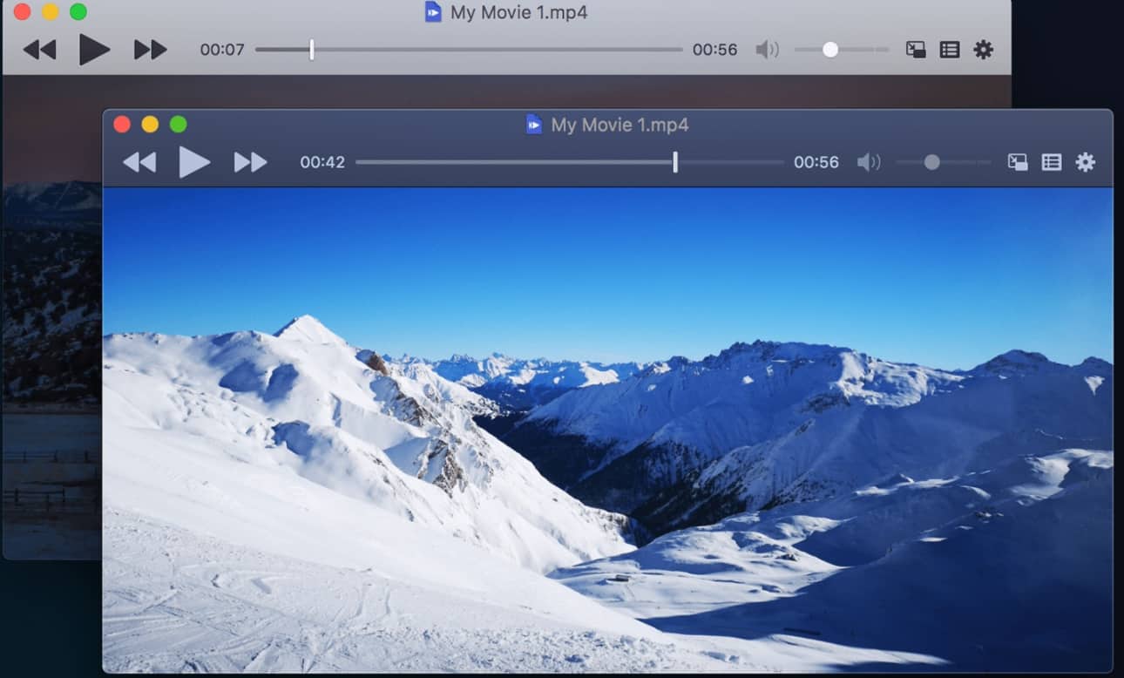Close the back window with red button
This screenshot has height=678, width=1124.
pyautogui.click(x=23, y=12)
